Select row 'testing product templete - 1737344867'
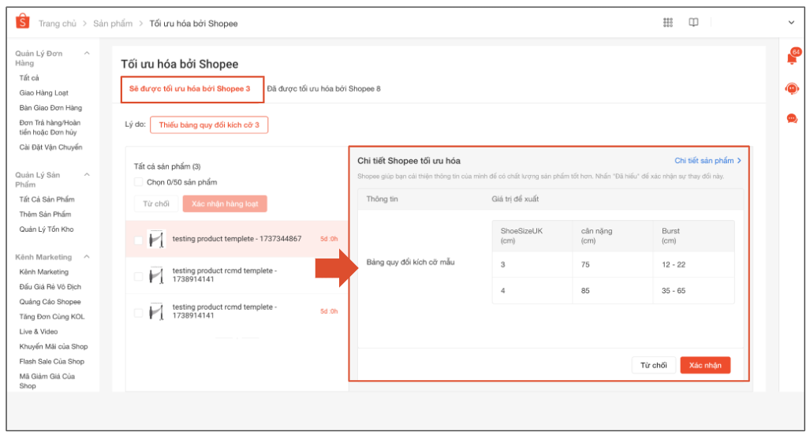The width and height of the screenshot is (810, 436). (x=237, y=239)
